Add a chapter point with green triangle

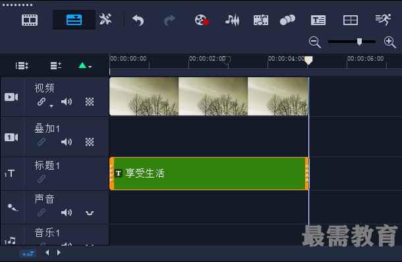pyautogui.click(x=82, y=65)
